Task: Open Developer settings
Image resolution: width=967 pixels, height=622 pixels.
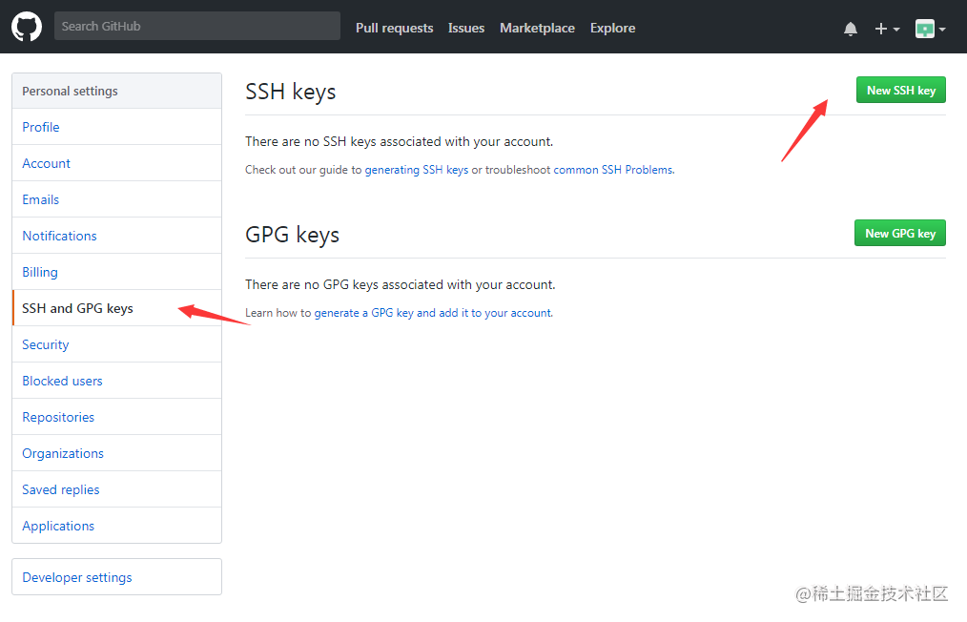Action: point(116,577)
